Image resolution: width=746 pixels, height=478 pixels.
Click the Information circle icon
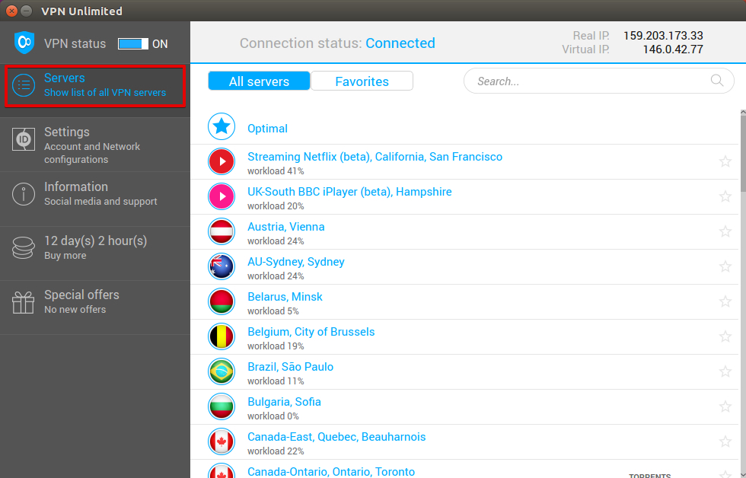(24, 194)
